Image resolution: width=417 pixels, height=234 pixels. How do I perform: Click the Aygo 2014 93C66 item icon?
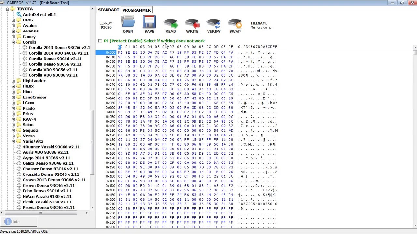point(19,158)
